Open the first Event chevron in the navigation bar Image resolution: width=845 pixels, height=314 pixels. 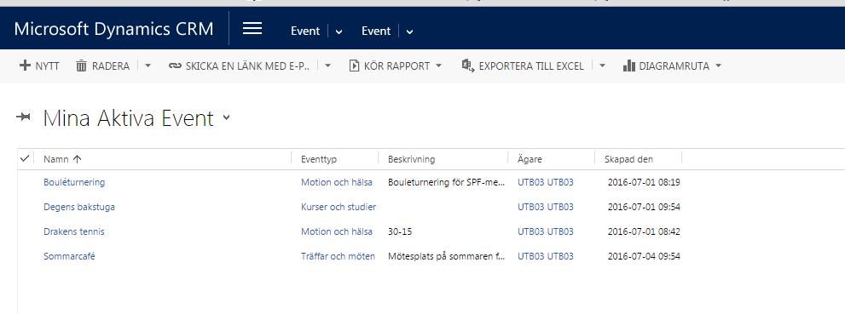coord(339,31)
